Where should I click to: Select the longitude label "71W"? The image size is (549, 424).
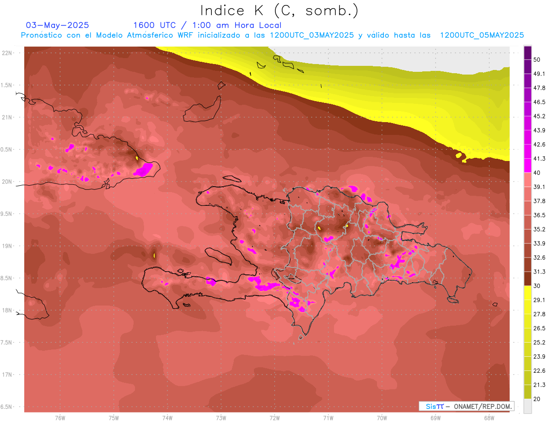(x=328, y=418)
